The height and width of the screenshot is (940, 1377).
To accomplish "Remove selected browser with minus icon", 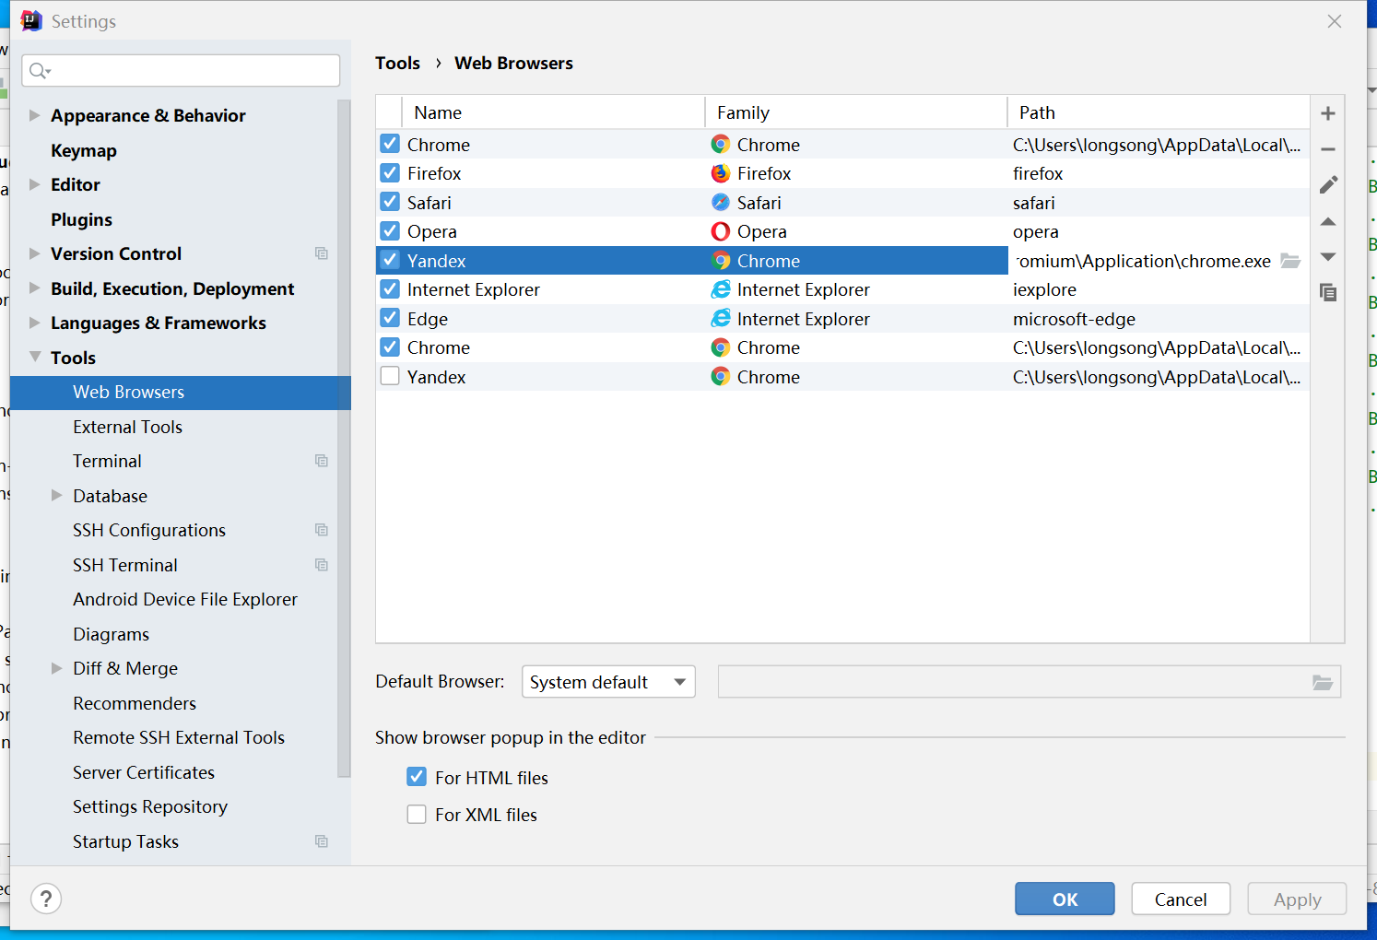I will tap(1328, 149).
